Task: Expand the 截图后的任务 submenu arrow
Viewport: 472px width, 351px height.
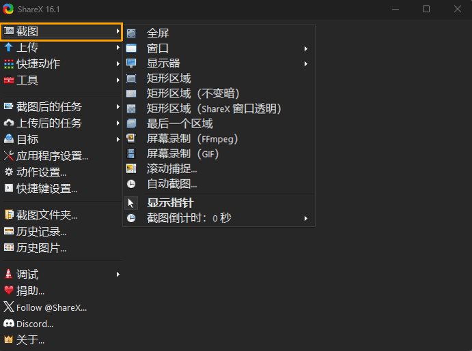Action: tap(118, 106)
